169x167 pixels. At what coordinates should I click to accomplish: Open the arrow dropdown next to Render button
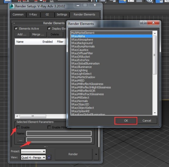click(96, 154)
